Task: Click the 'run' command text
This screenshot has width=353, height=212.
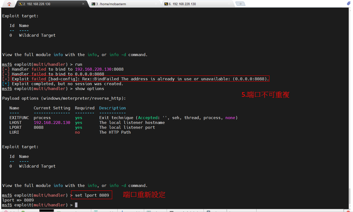Action: [78, 64]
